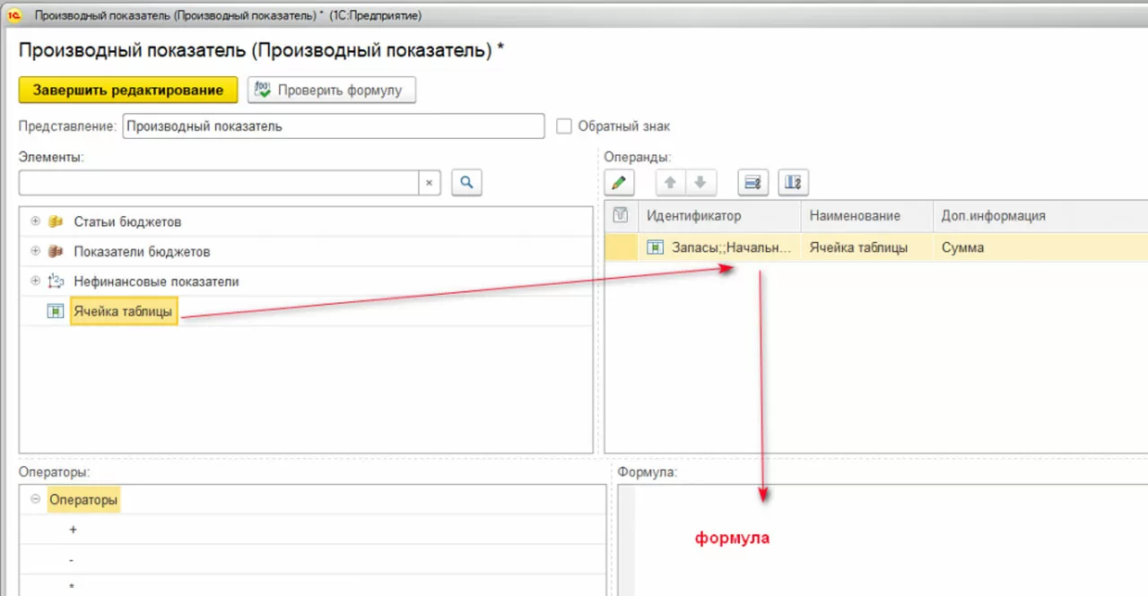The width and height of the screenshot is (1148, 596).
Task: Expand the Нефинансовые показатели node
Action: (x=35, y=281)
